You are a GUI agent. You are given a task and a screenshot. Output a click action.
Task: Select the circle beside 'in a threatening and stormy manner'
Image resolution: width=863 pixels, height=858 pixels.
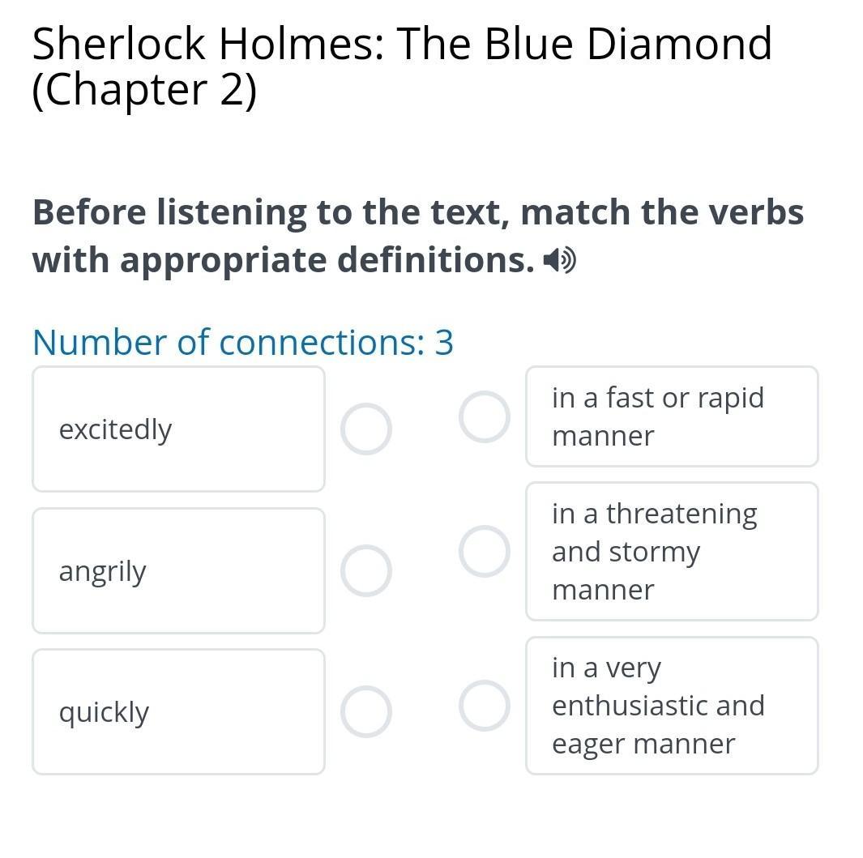[x=484, y=551]
